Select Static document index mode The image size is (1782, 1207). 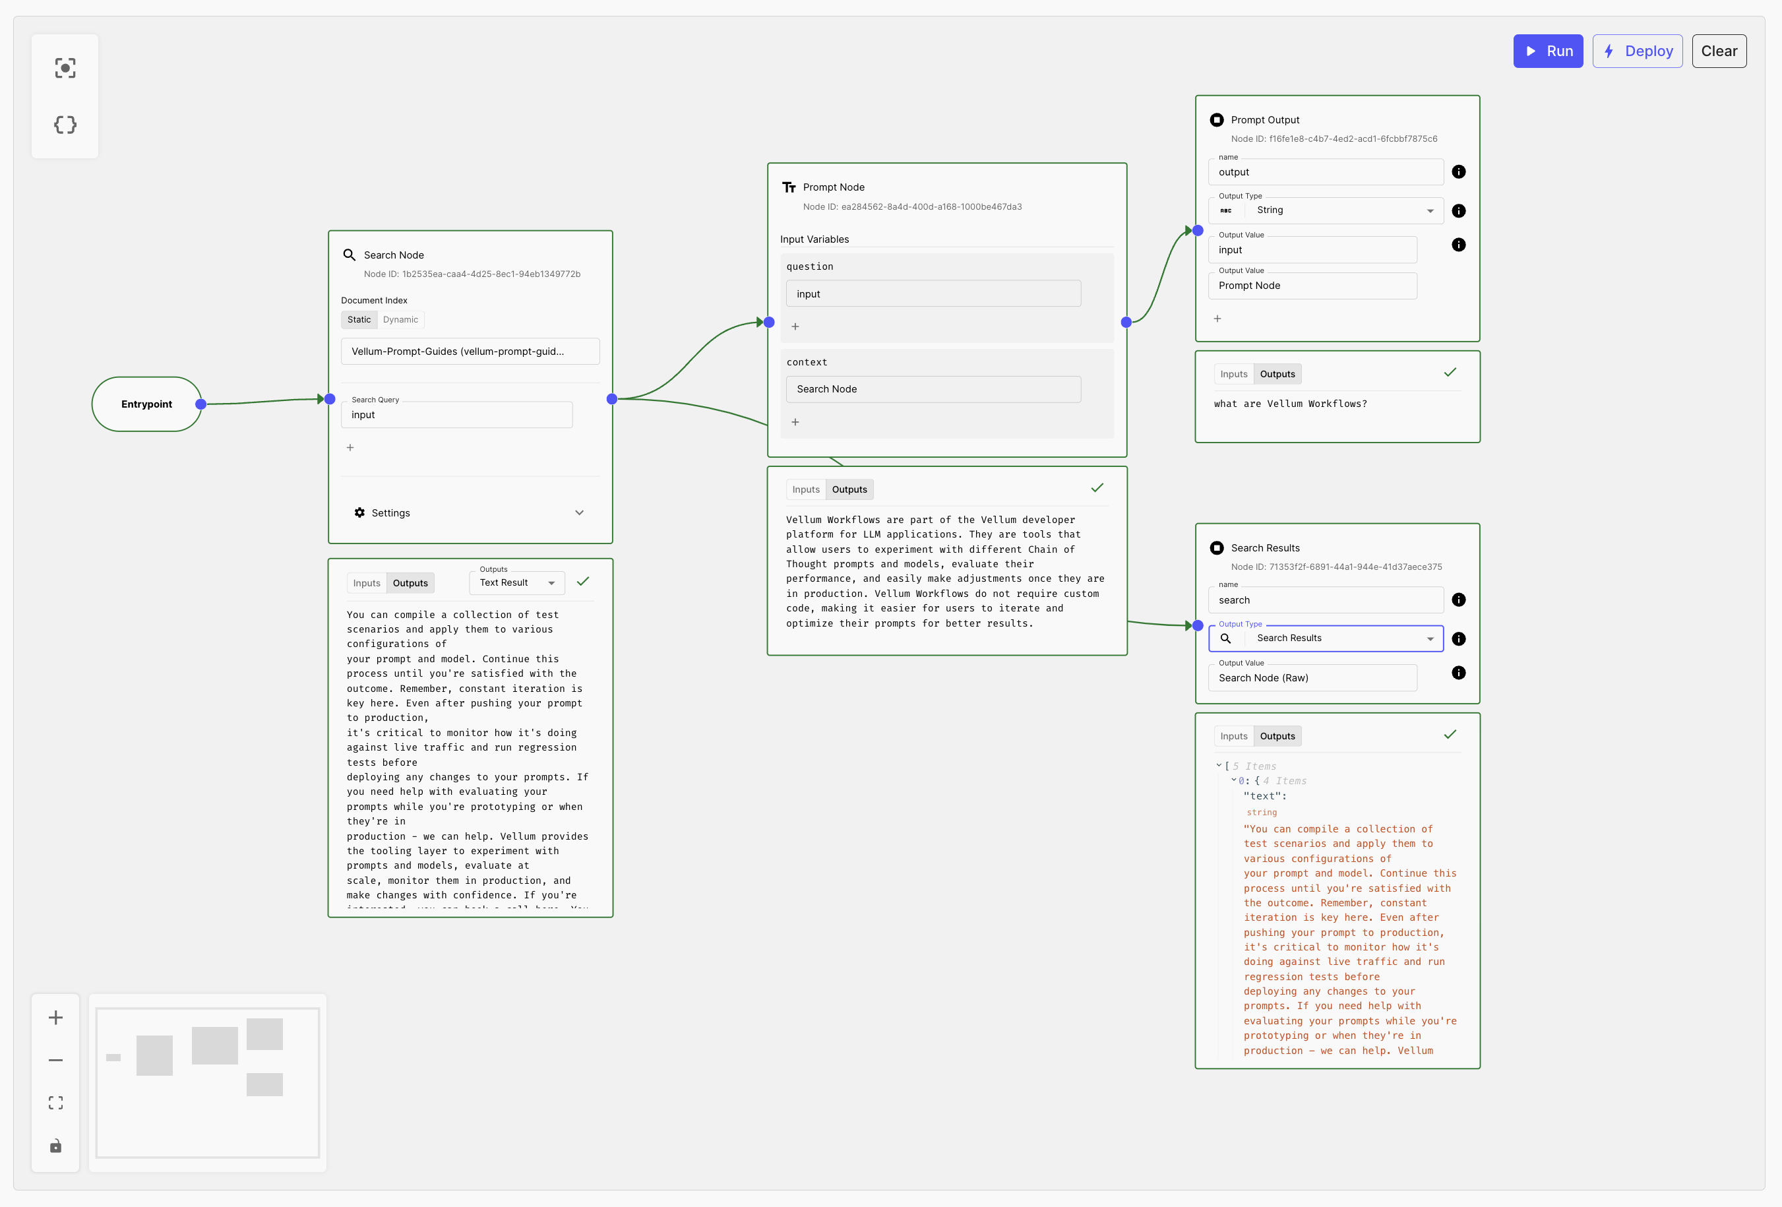(359, 320)
